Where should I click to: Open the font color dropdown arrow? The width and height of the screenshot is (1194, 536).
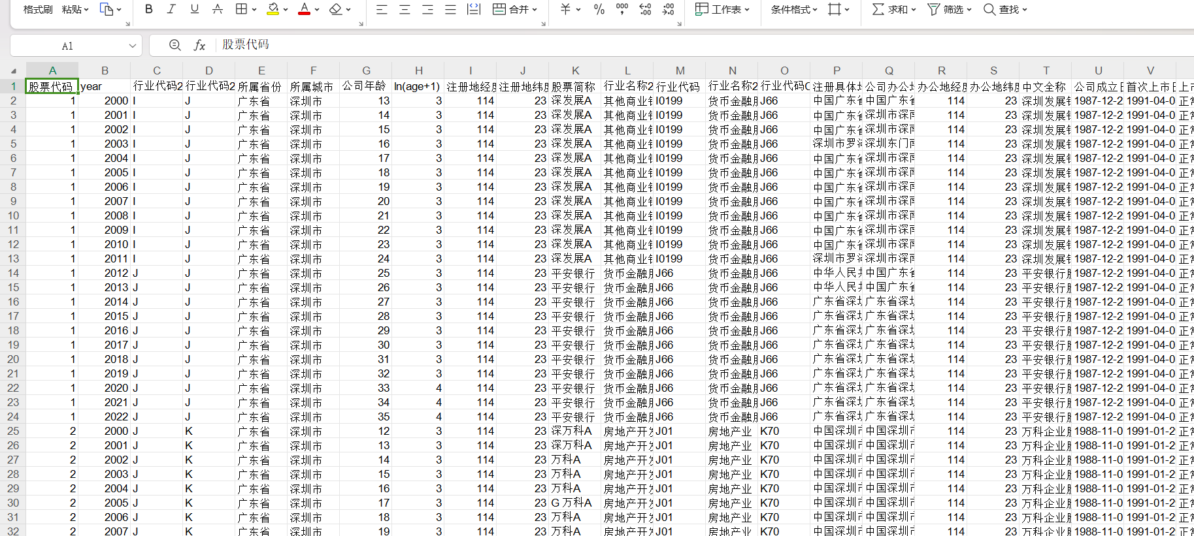point(317,10)
